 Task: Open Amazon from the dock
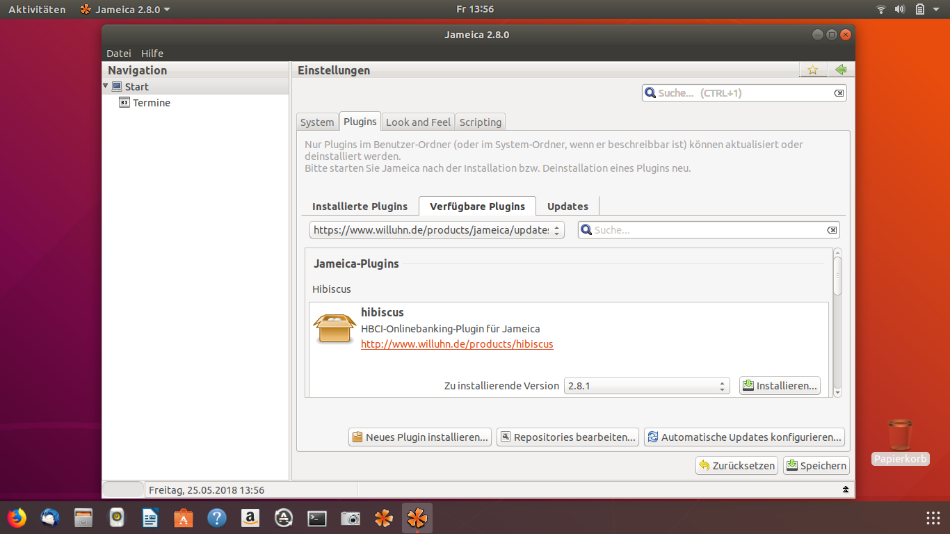tap(250, 518)
